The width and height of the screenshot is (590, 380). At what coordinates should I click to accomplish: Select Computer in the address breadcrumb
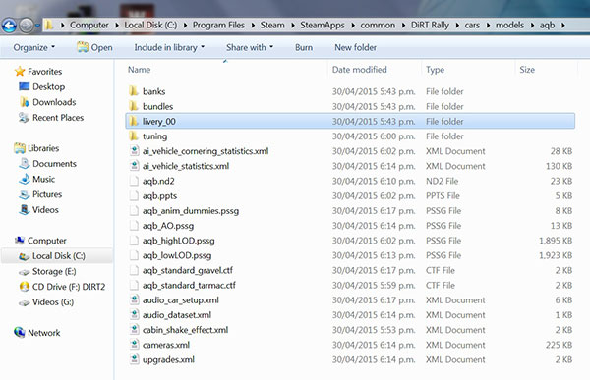pyautogui.click(x=89, y=26)
